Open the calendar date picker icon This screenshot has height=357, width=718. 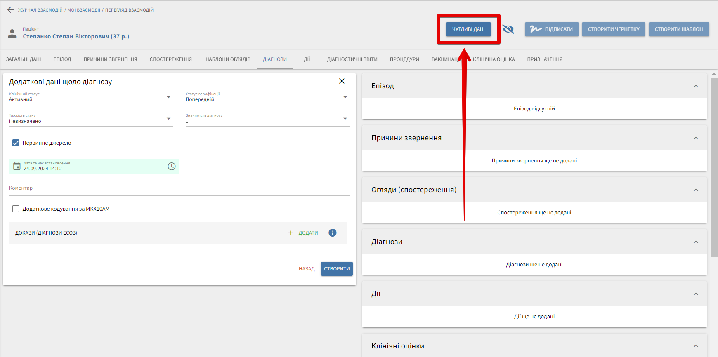(x=17, y=166)
